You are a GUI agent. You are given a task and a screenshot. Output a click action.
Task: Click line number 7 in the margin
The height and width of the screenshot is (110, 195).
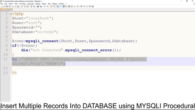click(6, 41)
